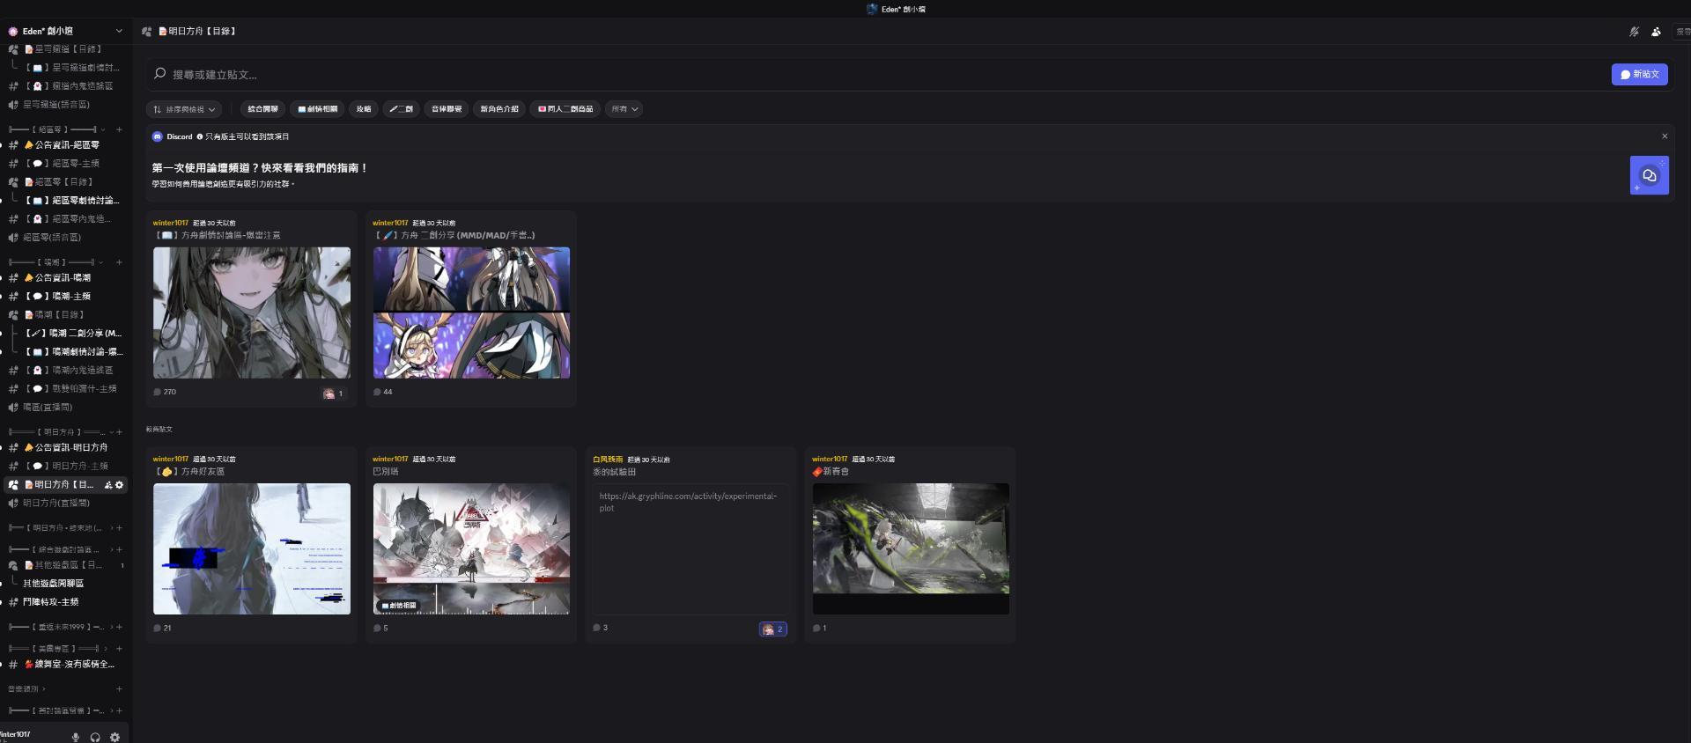Click the plus icon beside 音樂識別
The width and height of the screenshot is (1691, 743).
click(119, 688)
